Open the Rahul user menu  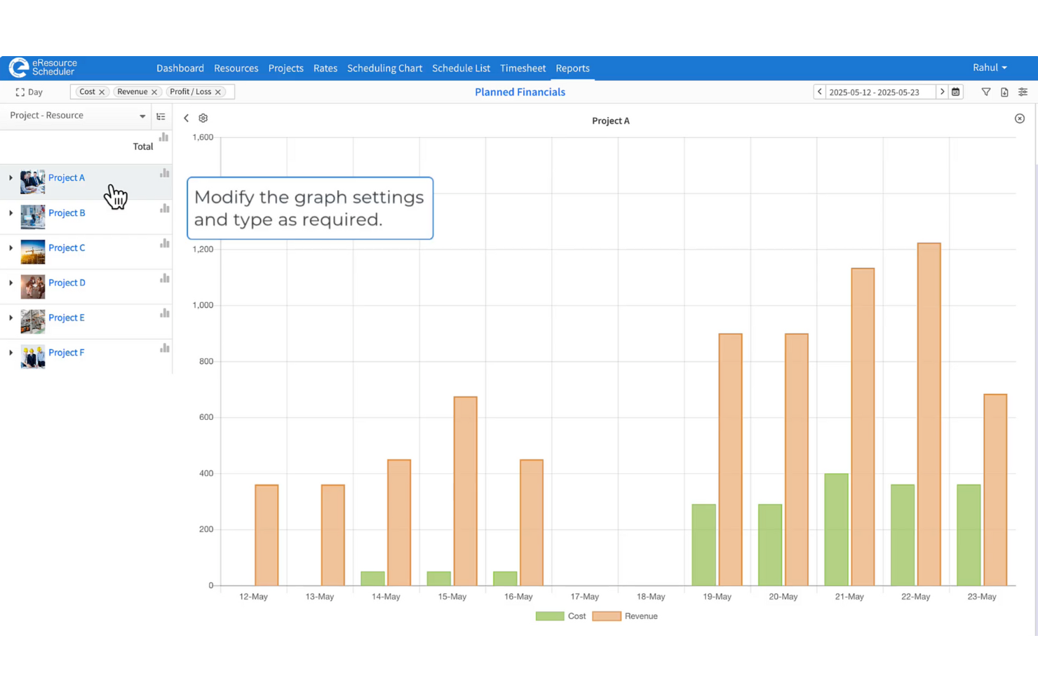[x=990, y=67]
